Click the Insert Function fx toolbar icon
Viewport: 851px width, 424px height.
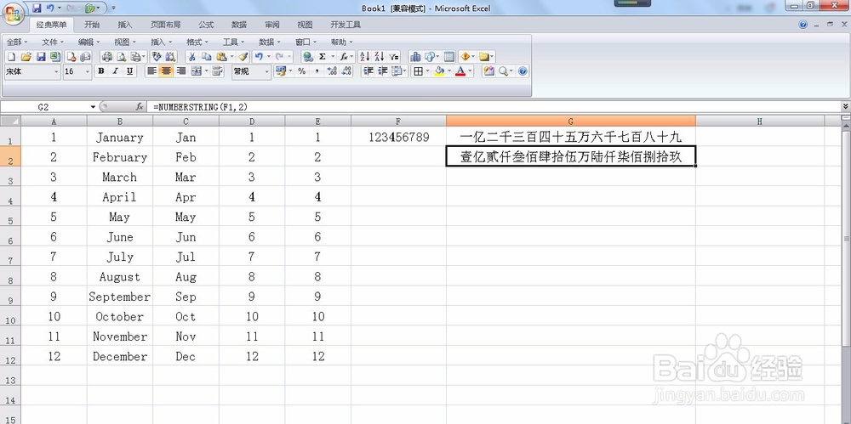(344, 56)
